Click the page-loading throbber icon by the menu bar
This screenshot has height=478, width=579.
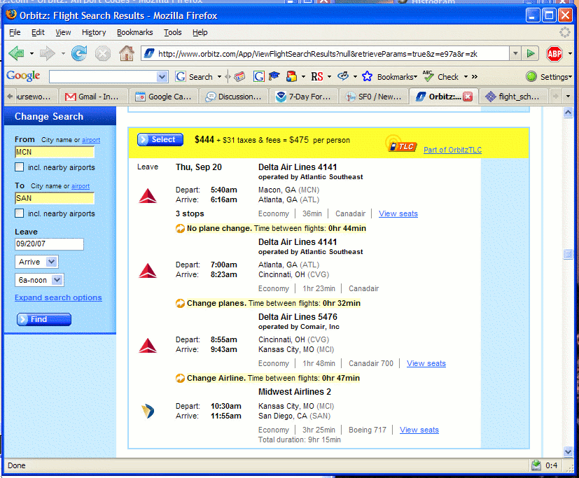(564, 32)
